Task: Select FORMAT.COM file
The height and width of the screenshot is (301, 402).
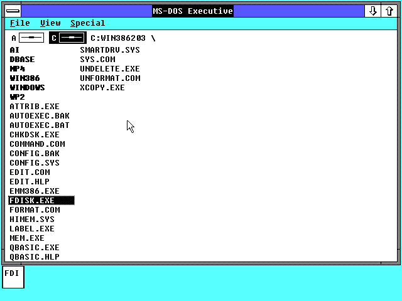Action: tap(35, 210)
